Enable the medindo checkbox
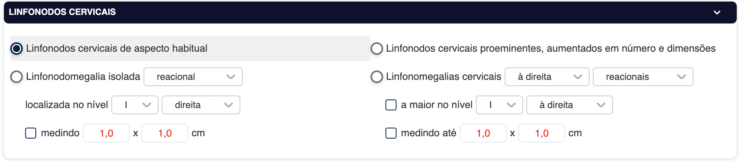The image size is (745, 166). point(31,133)
